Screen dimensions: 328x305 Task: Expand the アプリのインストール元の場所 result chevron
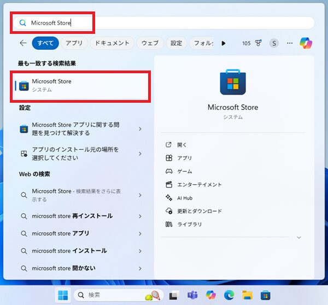[x=140, y=154]
